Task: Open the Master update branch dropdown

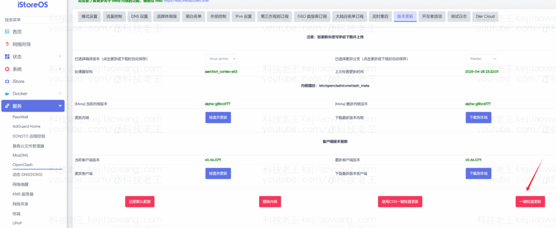Action: (481, 58)
